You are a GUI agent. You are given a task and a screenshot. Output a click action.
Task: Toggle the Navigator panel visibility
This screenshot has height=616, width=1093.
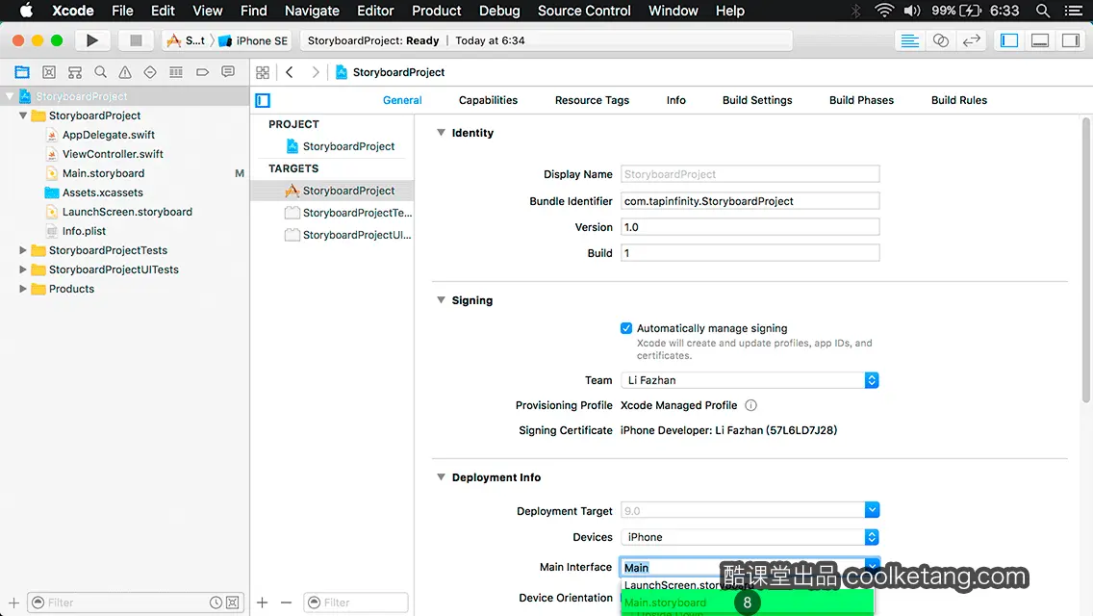point(1009,40)
